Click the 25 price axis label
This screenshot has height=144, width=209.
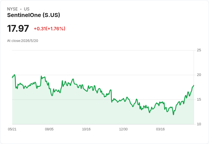tap(199, 50)
